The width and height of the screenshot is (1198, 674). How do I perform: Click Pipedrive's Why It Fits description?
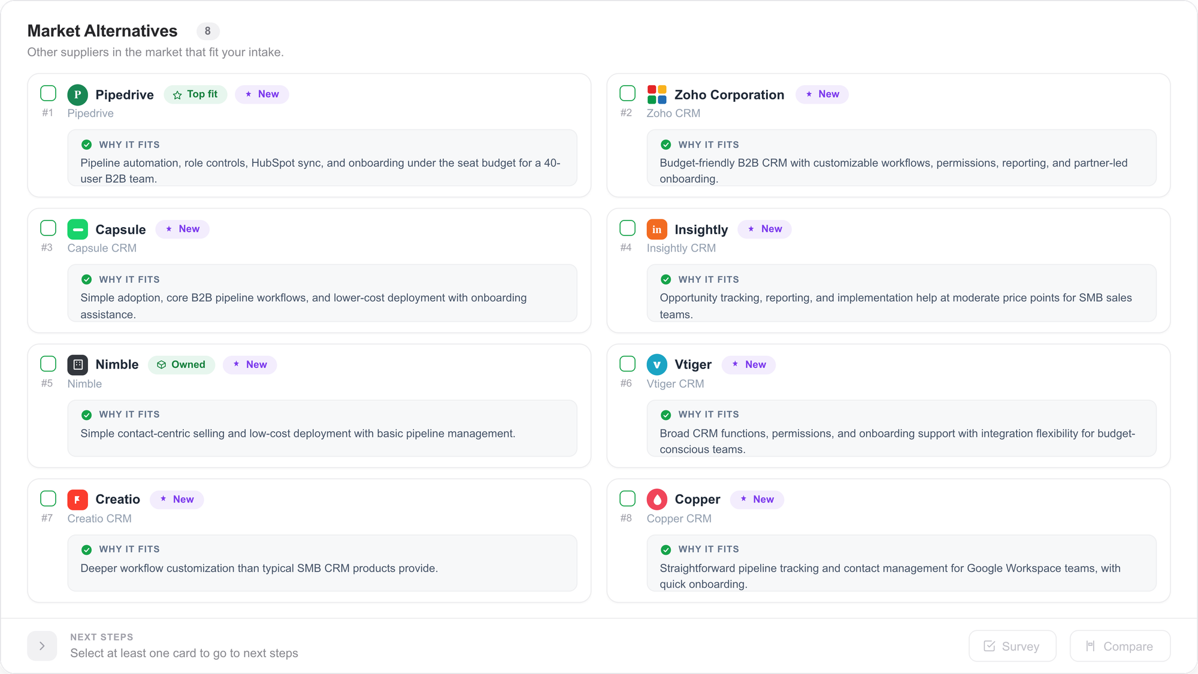320,171
